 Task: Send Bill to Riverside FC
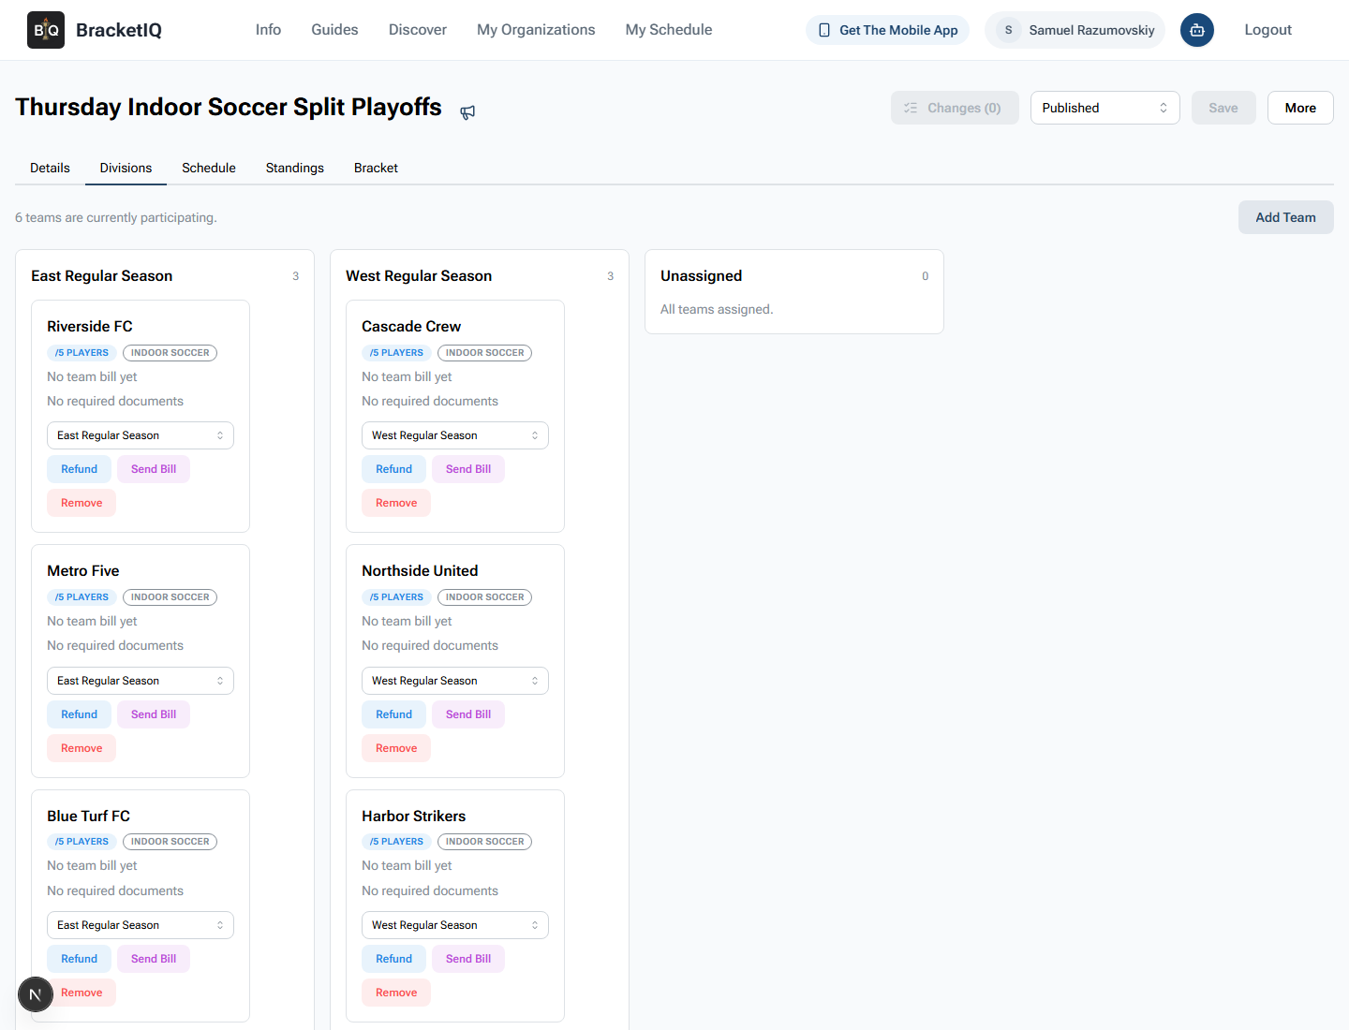coord(154,469)
